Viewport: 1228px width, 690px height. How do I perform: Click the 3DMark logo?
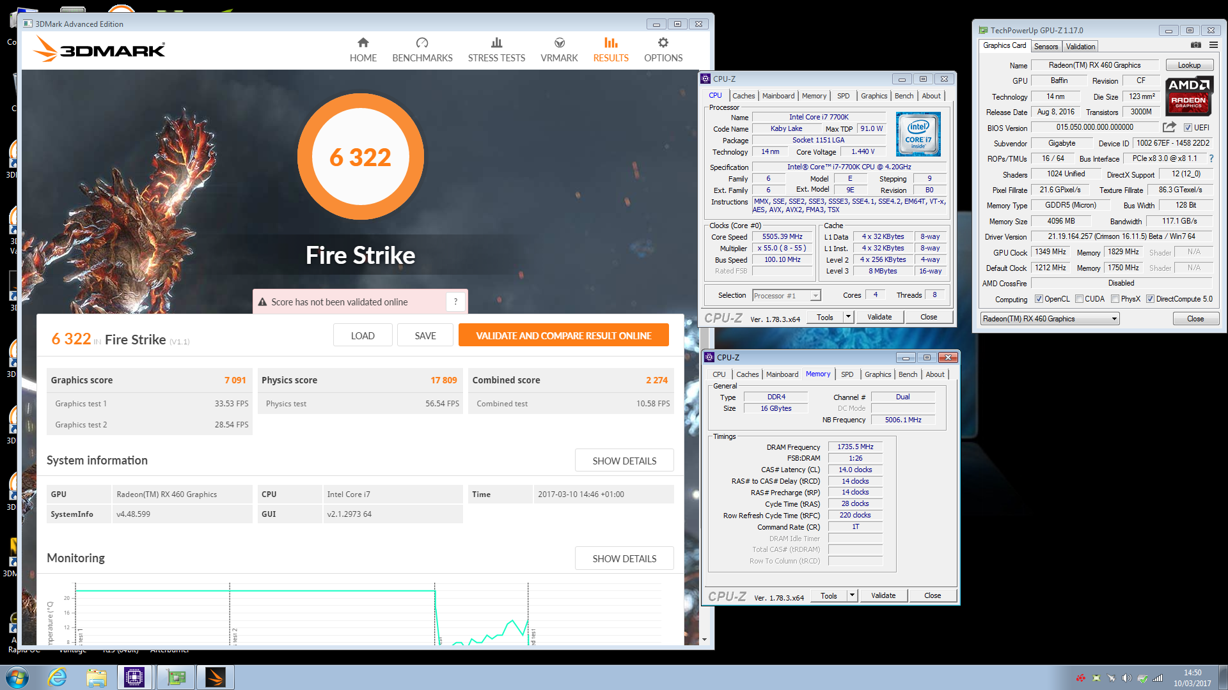point(99,49)
